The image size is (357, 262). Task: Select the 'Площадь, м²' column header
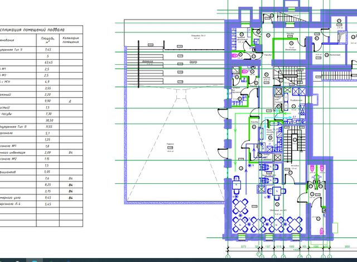click(x=48, y=40)
